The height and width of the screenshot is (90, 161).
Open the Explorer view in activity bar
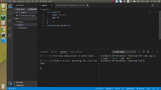[10, 6]
